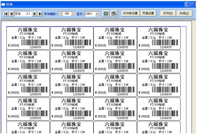This screenshot has height=134, width=197.
Task: Increase font scaling with the > button
Action: 73,13
